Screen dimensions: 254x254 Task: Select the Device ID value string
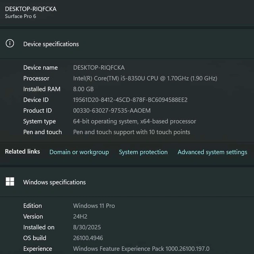(130, 100)
